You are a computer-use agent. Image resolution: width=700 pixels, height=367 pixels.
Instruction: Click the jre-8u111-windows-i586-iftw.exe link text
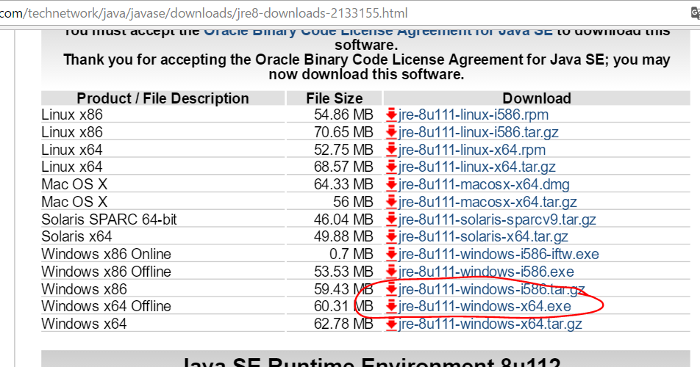499,254
